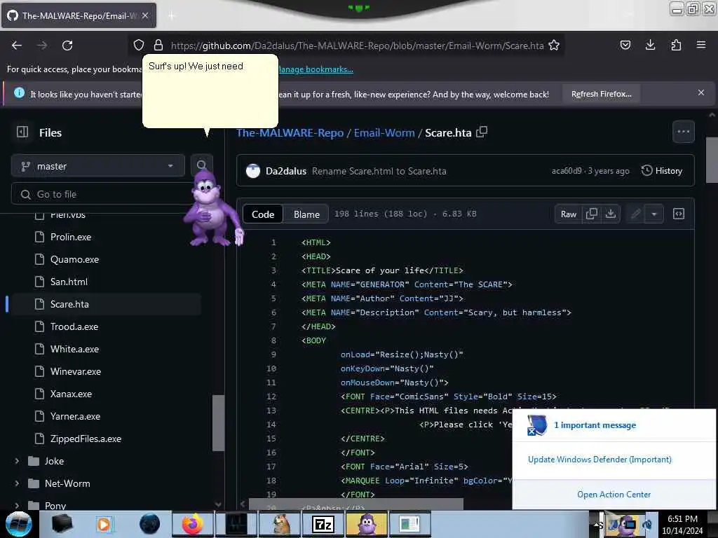The height and width of the screenshot is (538, 718).
Task: Open commit aca60d9 link
Action: tap(567, 171)
